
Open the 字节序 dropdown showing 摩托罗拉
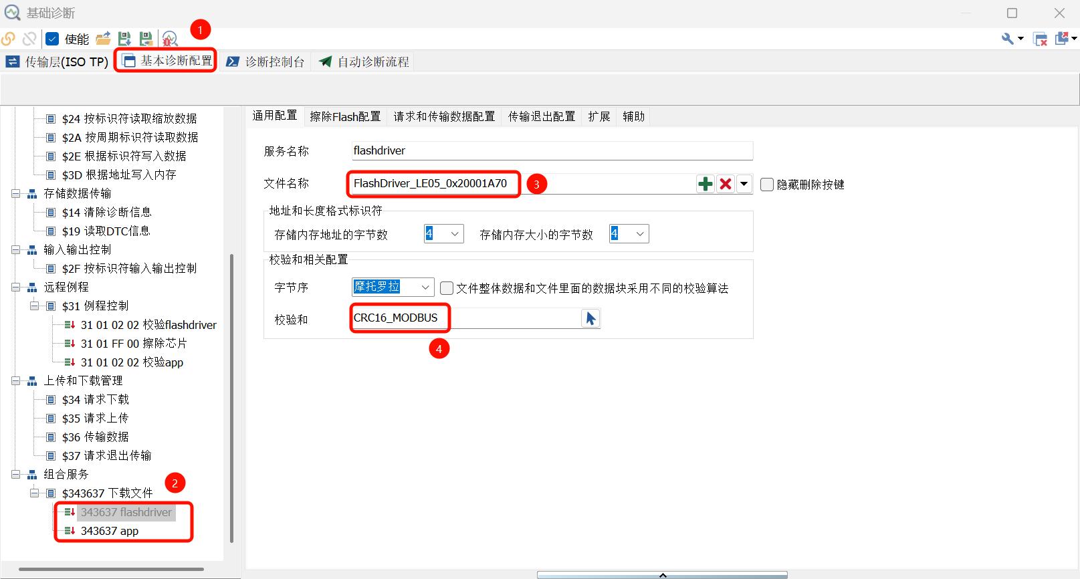[x=393, y=287]
